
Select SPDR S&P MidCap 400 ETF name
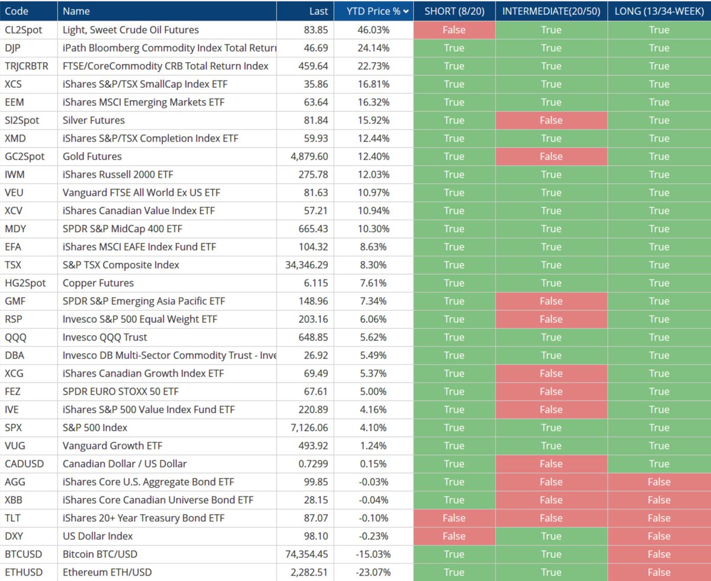[x=167, y=229]
